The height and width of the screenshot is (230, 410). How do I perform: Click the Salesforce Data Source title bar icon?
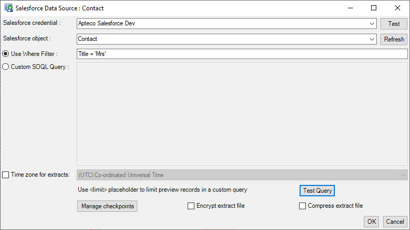click(9, 8)
